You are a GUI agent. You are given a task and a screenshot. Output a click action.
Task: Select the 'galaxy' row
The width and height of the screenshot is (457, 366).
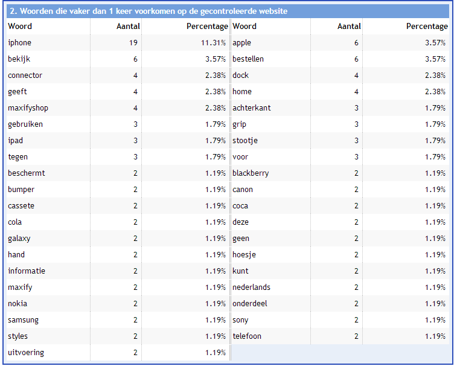pyautogui.click(x=118, y=239)
